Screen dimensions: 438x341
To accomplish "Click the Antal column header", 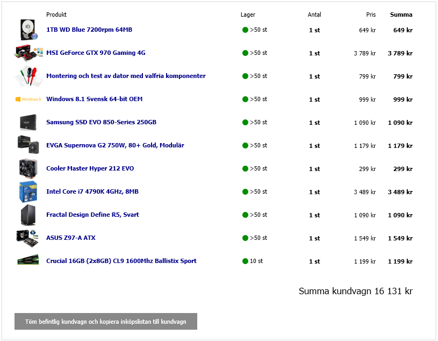I will point(314,15).
